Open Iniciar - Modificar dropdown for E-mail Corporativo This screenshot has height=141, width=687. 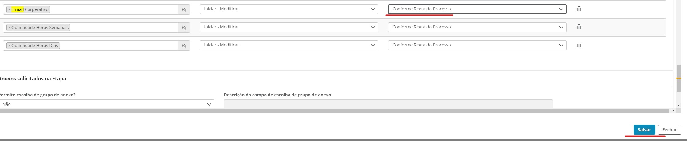click(289, 9)
